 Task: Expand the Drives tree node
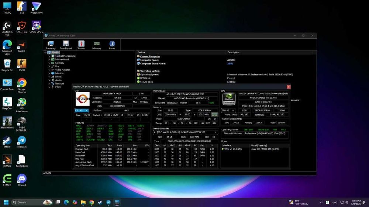(49, 76)
